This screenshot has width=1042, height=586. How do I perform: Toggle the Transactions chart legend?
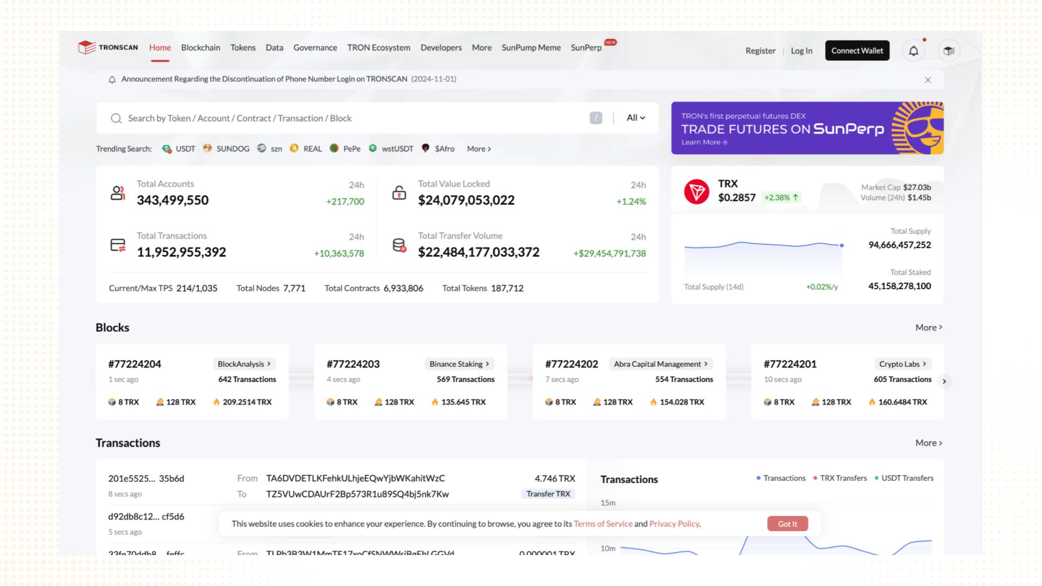point(784,478)
